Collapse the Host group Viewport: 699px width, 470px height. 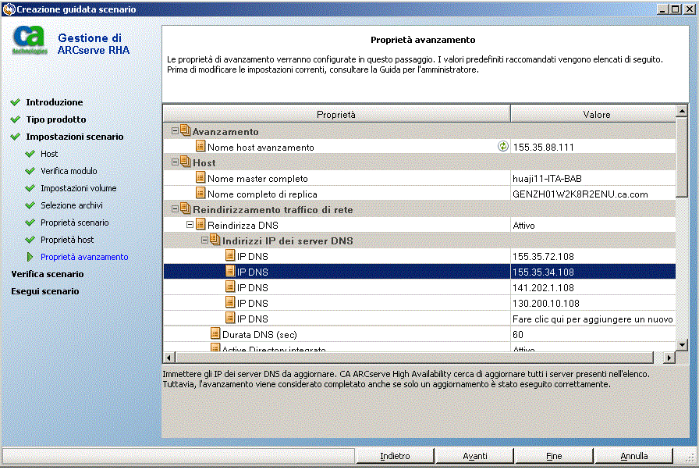click(x=175, y=162)
